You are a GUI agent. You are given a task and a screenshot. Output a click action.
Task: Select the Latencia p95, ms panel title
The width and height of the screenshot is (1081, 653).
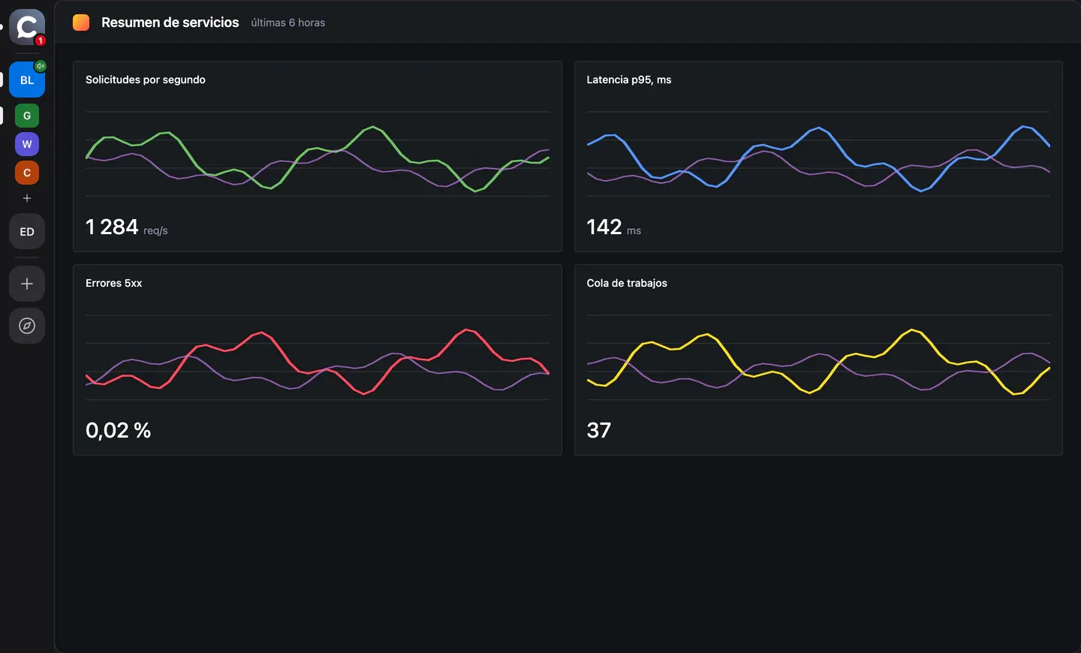point(629,80)
